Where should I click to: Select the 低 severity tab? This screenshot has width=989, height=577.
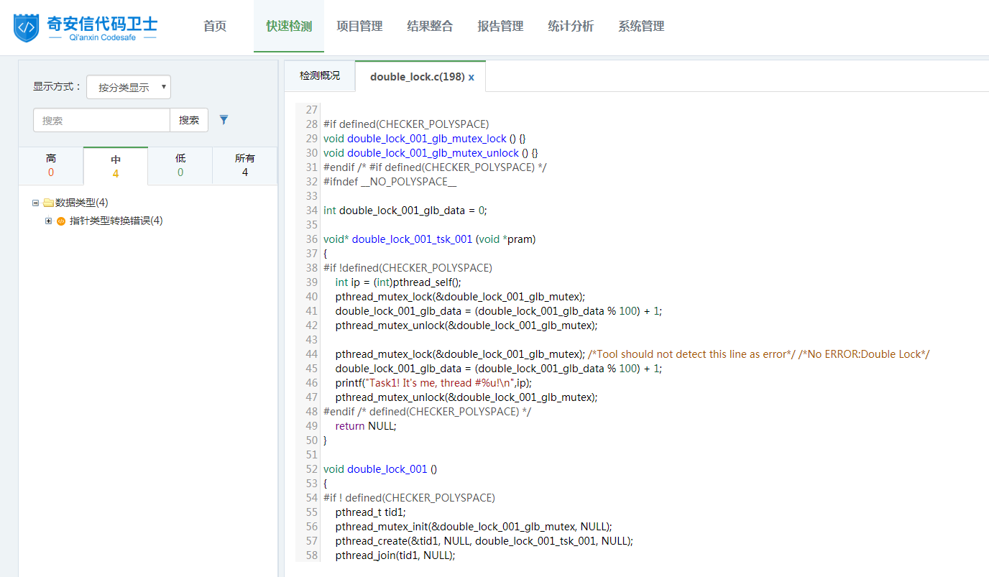(x=180, y=165)
